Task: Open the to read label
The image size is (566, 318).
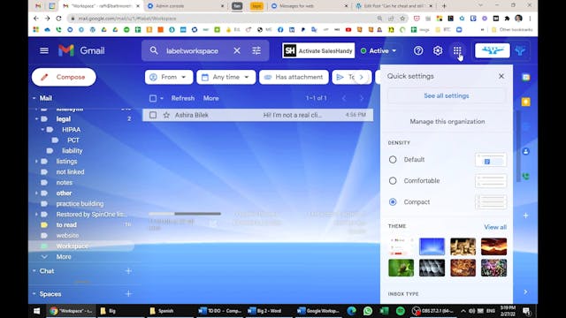Action: (x=66, y=224)
